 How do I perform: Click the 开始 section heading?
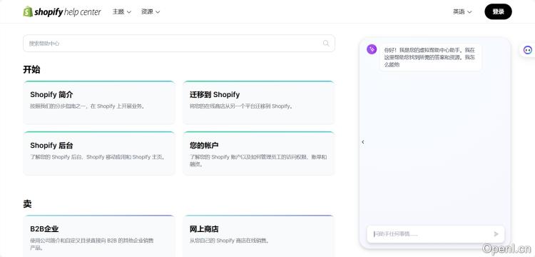click(31, 70)
